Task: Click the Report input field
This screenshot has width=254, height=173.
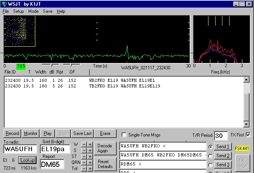Action: [52, 164]
